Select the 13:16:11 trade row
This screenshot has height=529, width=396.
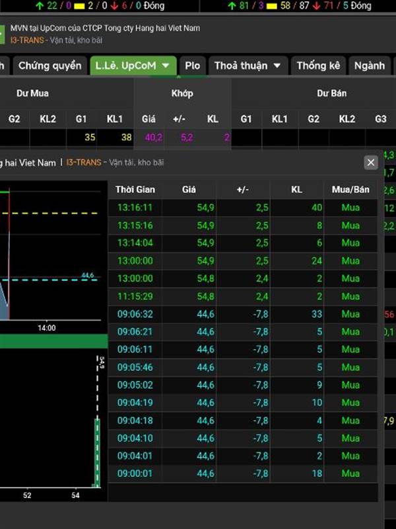point(243,208)
